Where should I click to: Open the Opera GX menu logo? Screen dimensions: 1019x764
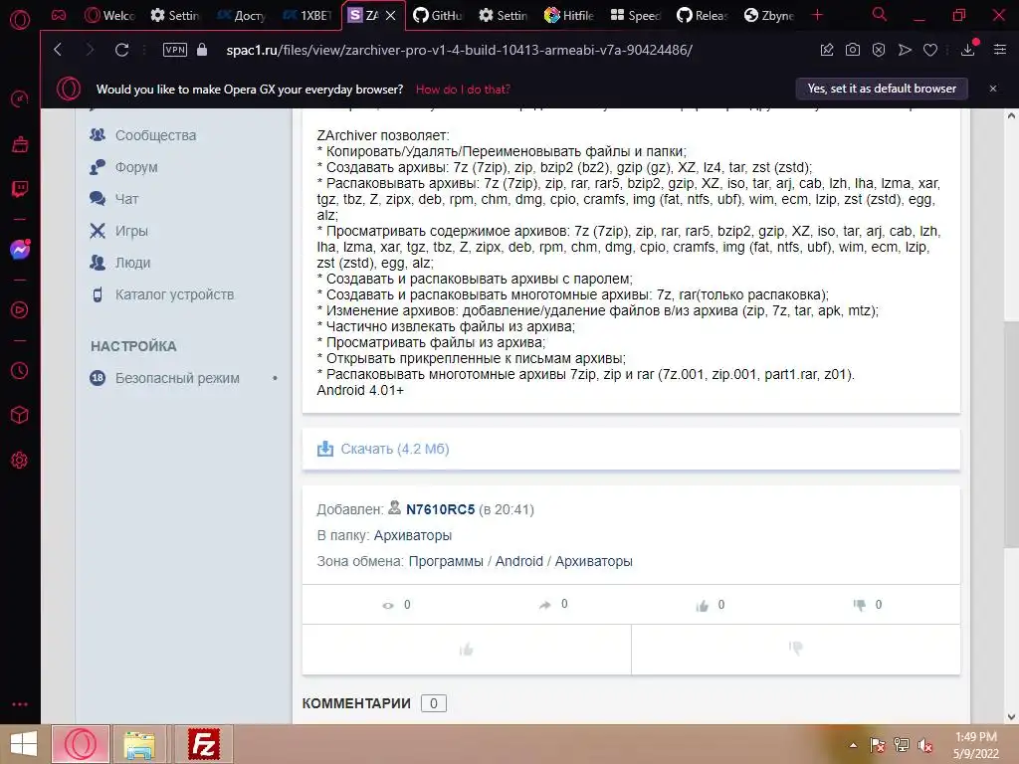[20, 20]
